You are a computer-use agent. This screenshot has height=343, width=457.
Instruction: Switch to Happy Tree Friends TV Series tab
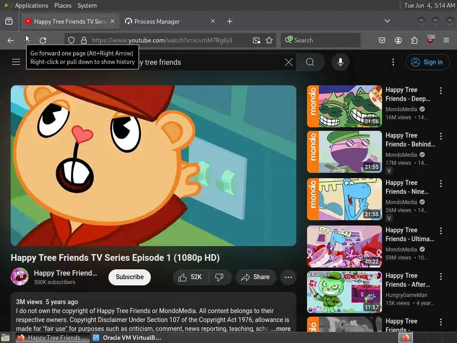[x=70, y=21]
